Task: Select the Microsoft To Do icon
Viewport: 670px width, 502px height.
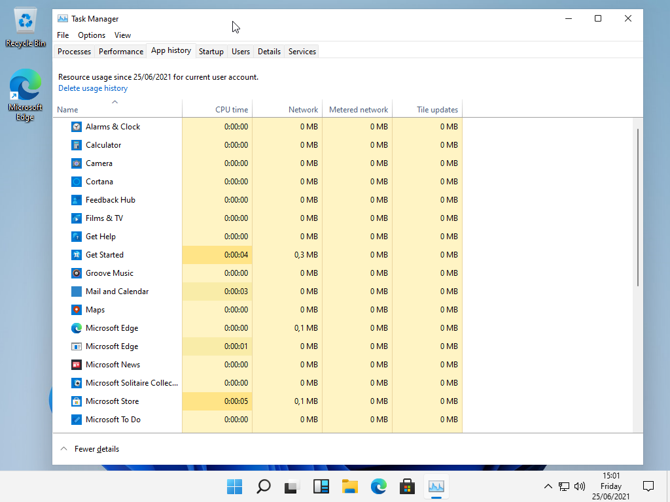Action: tap(77, 420)
